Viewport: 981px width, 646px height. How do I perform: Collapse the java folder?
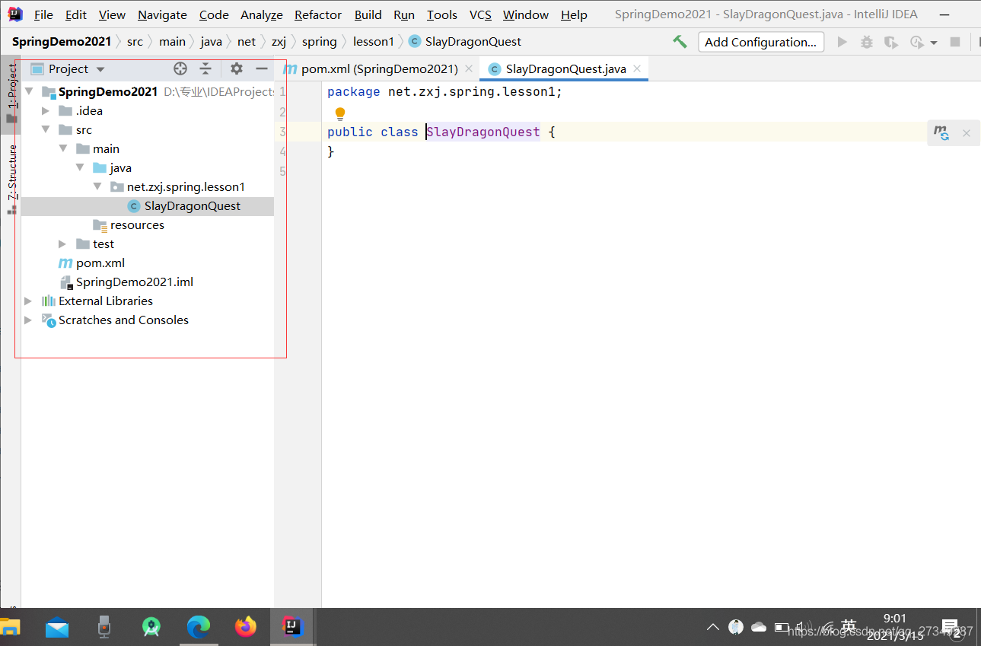[x=80, y=167]
